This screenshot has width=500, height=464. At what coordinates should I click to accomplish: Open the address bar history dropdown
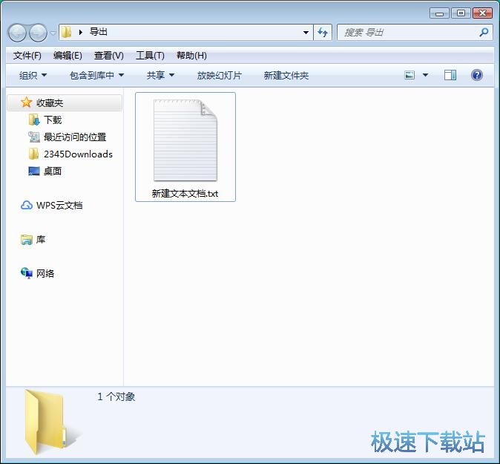(x=306, y=32)
